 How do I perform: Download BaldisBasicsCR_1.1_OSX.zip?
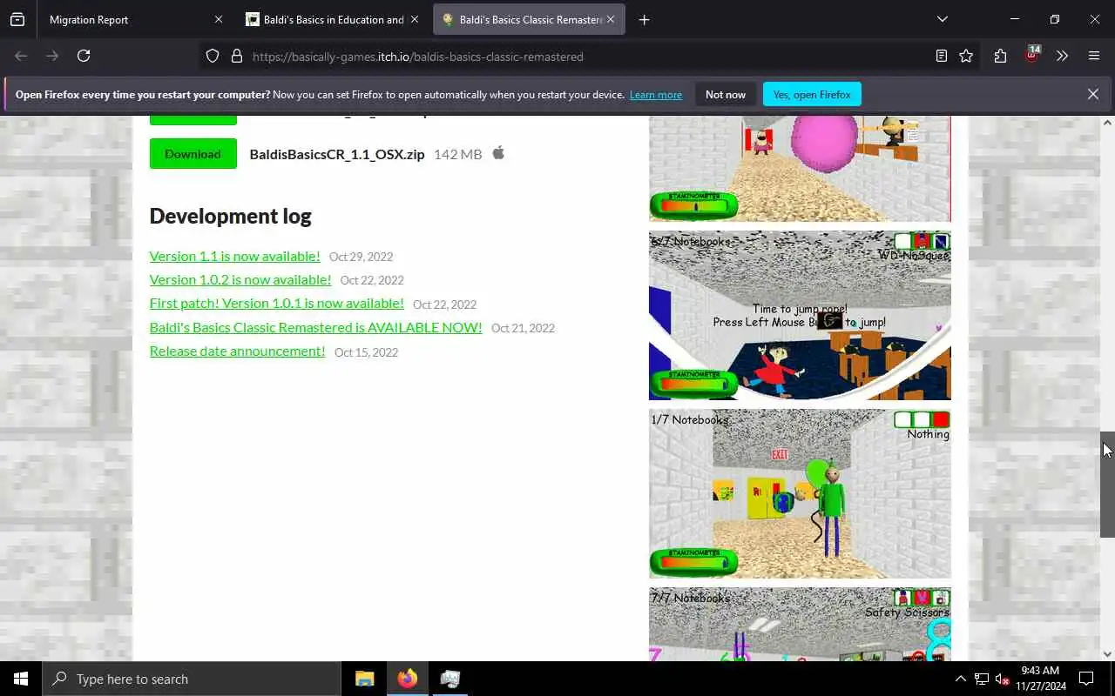click(193, 153)
